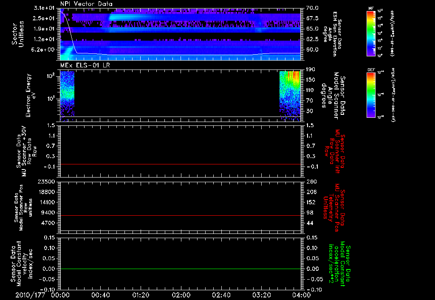Viewport: 435px width, 300px height.
Task: Click the NF label above the color bar
Action: click(x=371, y=8)
